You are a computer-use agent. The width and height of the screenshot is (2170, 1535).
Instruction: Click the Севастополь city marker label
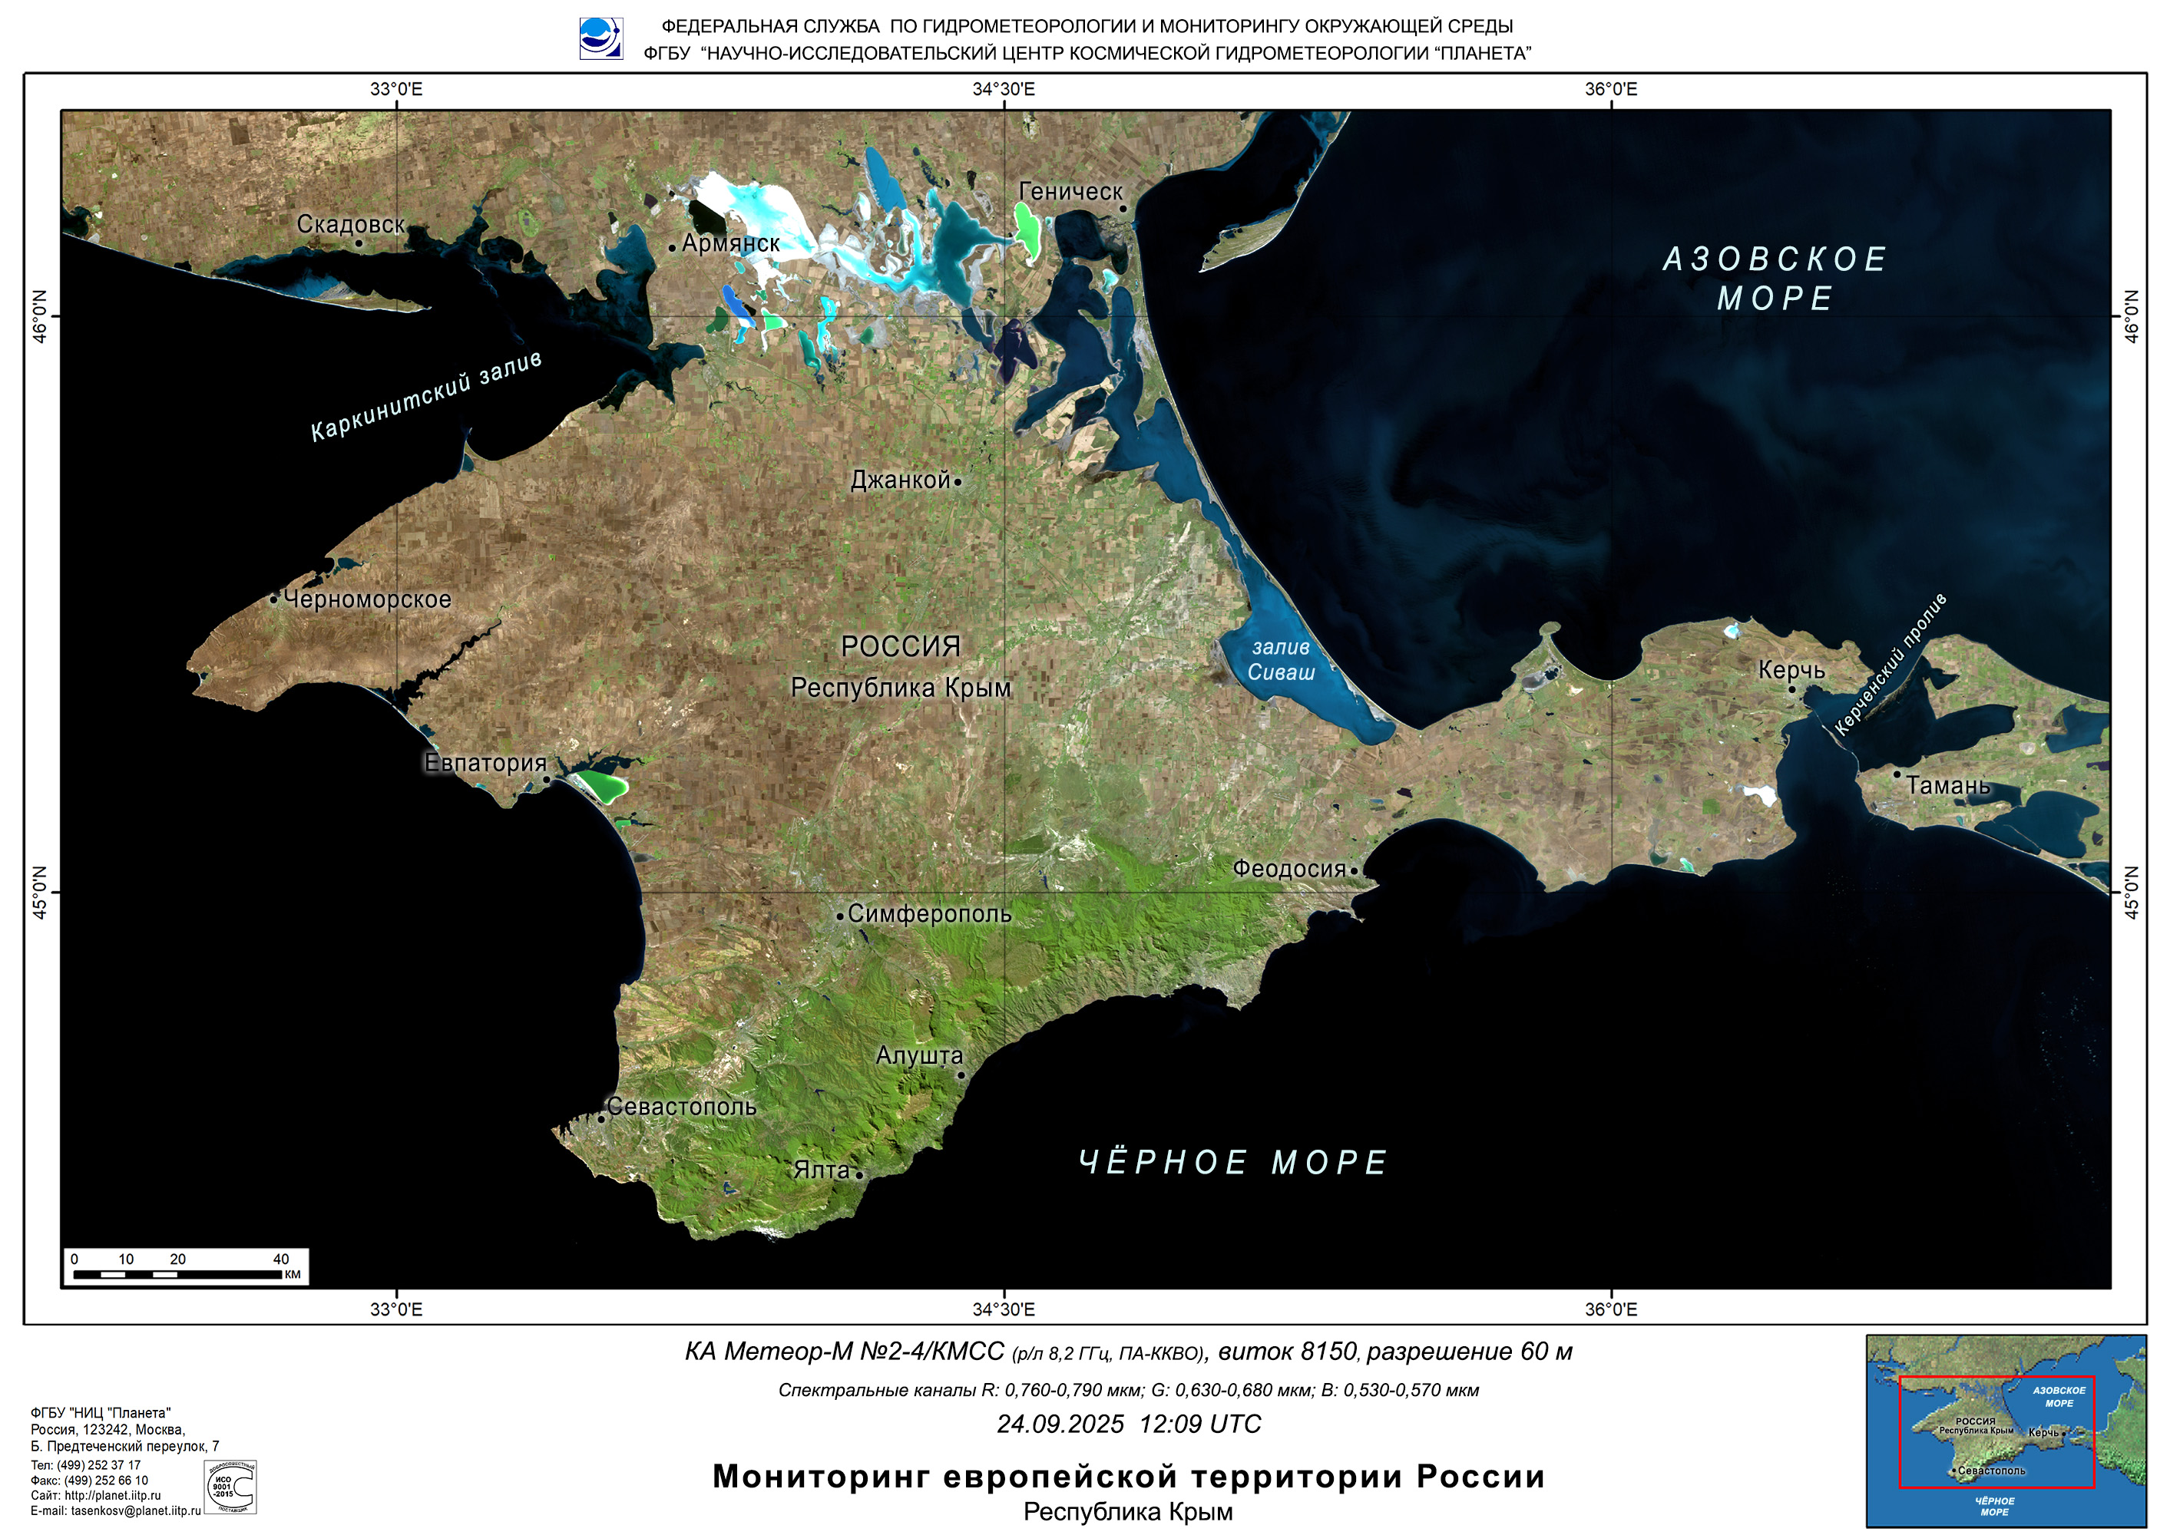pos(681,1107)
